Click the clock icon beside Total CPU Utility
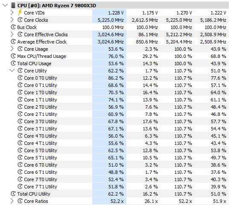 click(13, 193)
